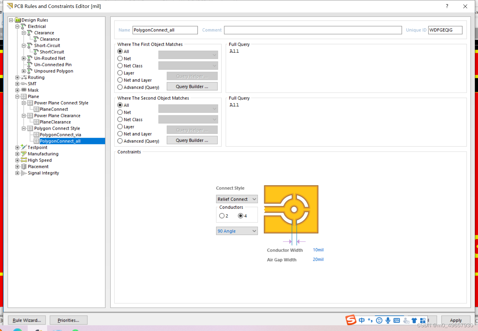Click the High Speed category icon
This screenshot has height=331, width=478.
tap(24, 160)
